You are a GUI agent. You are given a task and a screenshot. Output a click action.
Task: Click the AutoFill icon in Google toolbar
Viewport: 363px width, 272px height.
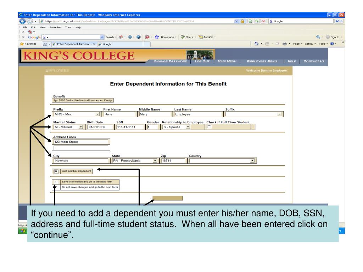pyautogui.click(x=201, y=37)
